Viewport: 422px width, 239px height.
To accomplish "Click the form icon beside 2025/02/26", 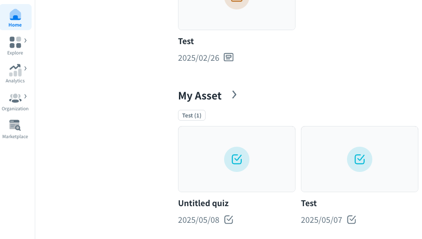I will point(229,58).
